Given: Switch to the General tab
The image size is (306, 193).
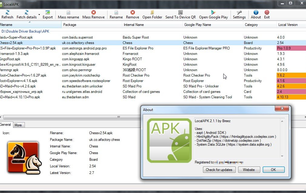Looking at the screenshot, I should (x=6, y=125).
